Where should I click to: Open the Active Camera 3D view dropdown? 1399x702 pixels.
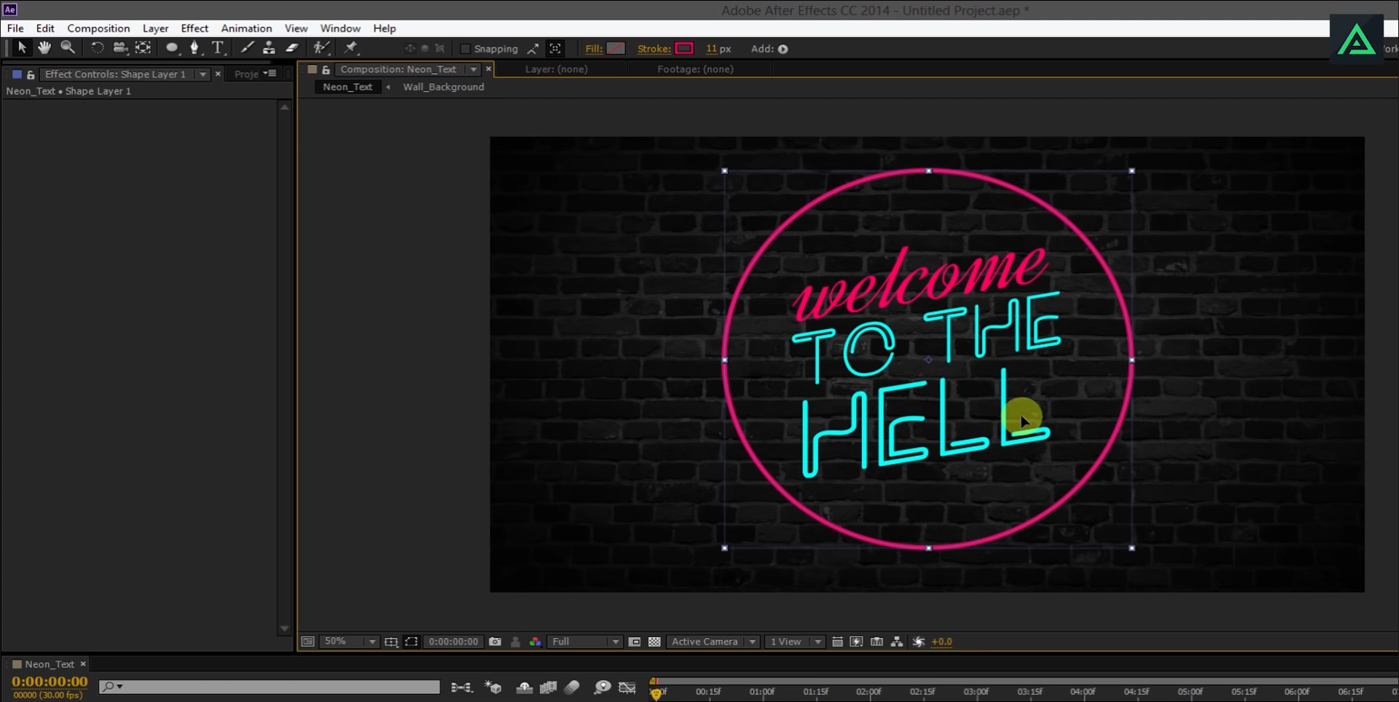713,642
